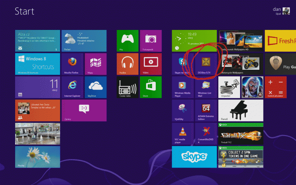296x185 pixels.
Task: Launch Windows Live Mail tile
Action: pyautogui.click(x=206, y=87)
